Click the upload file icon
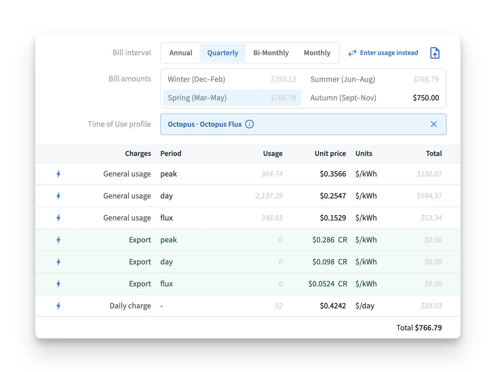 435,53
